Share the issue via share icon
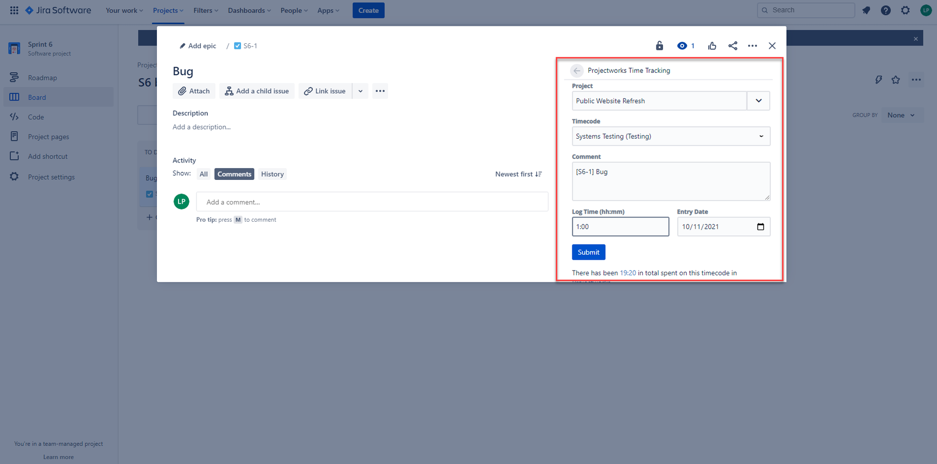 click(x=733, y=46)
